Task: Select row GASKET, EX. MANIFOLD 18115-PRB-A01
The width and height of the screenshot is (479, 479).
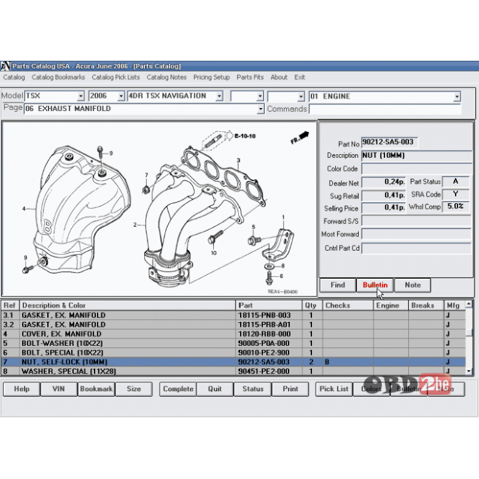Action: (x=233, y=325)
